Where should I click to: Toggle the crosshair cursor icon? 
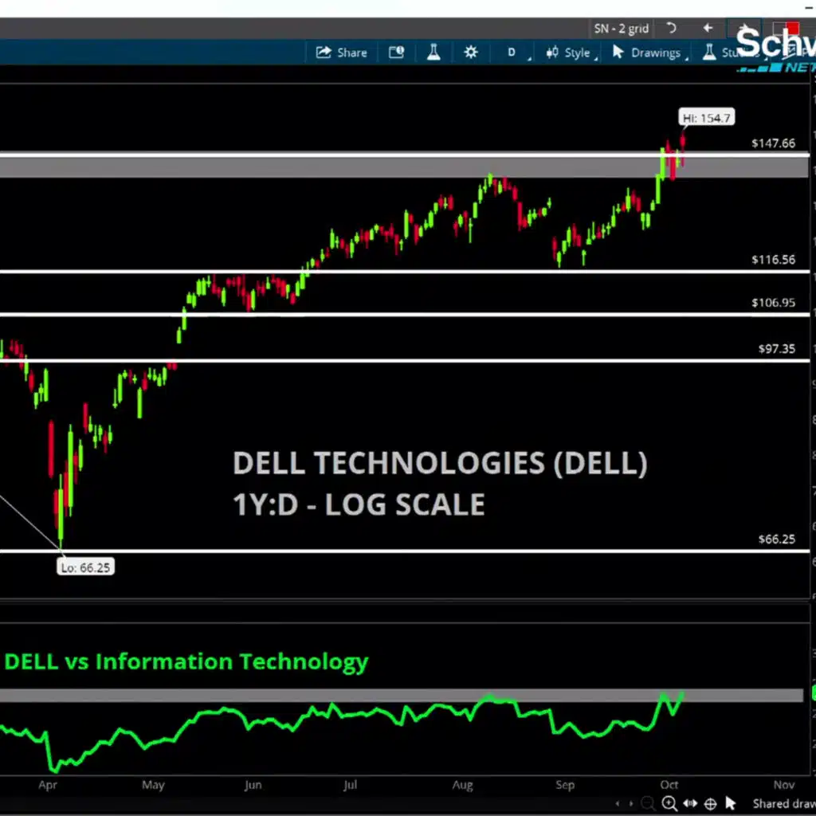(710, 804)
